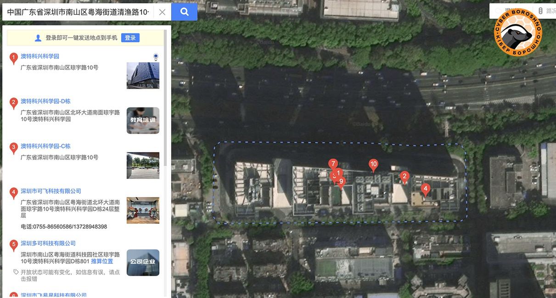Viewport: 556px width, 298px height.
Task: Open 深圳市可飞科技有限公司 listing
Action: pyautogui.click(x=51, y=191)
